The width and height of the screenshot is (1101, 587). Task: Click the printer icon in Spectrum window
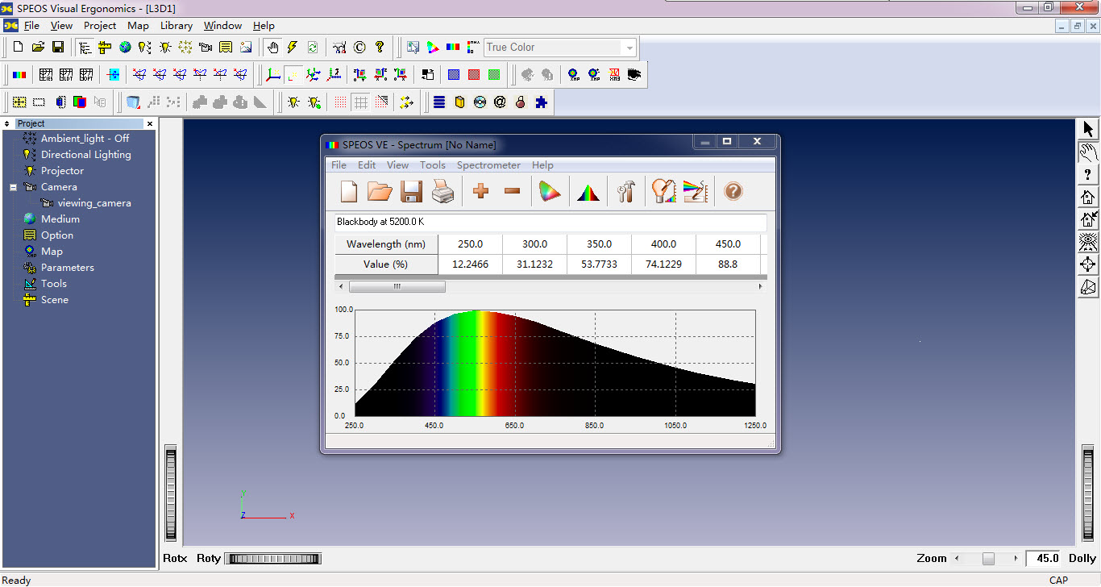point(442,192)
